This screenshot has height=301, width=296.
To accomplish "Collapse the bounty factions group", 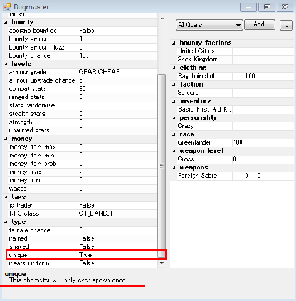I will tap(174, 43).
